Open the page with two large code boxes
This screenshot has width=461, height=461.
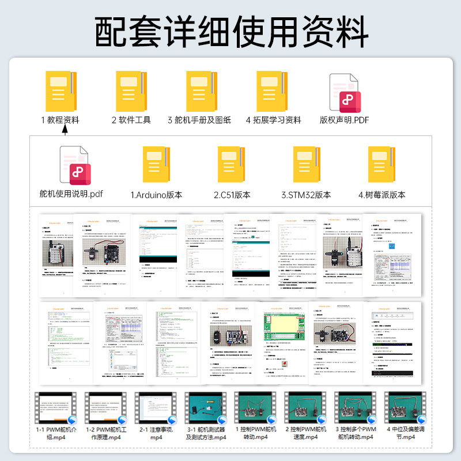click(174, 343)
